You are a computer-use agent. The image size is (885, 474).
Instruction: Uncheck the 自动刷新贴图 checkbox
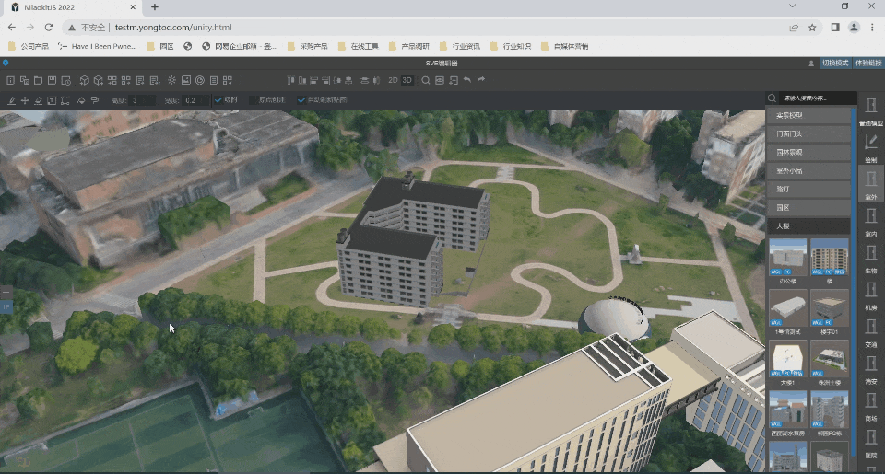click(x=301, y=100)
